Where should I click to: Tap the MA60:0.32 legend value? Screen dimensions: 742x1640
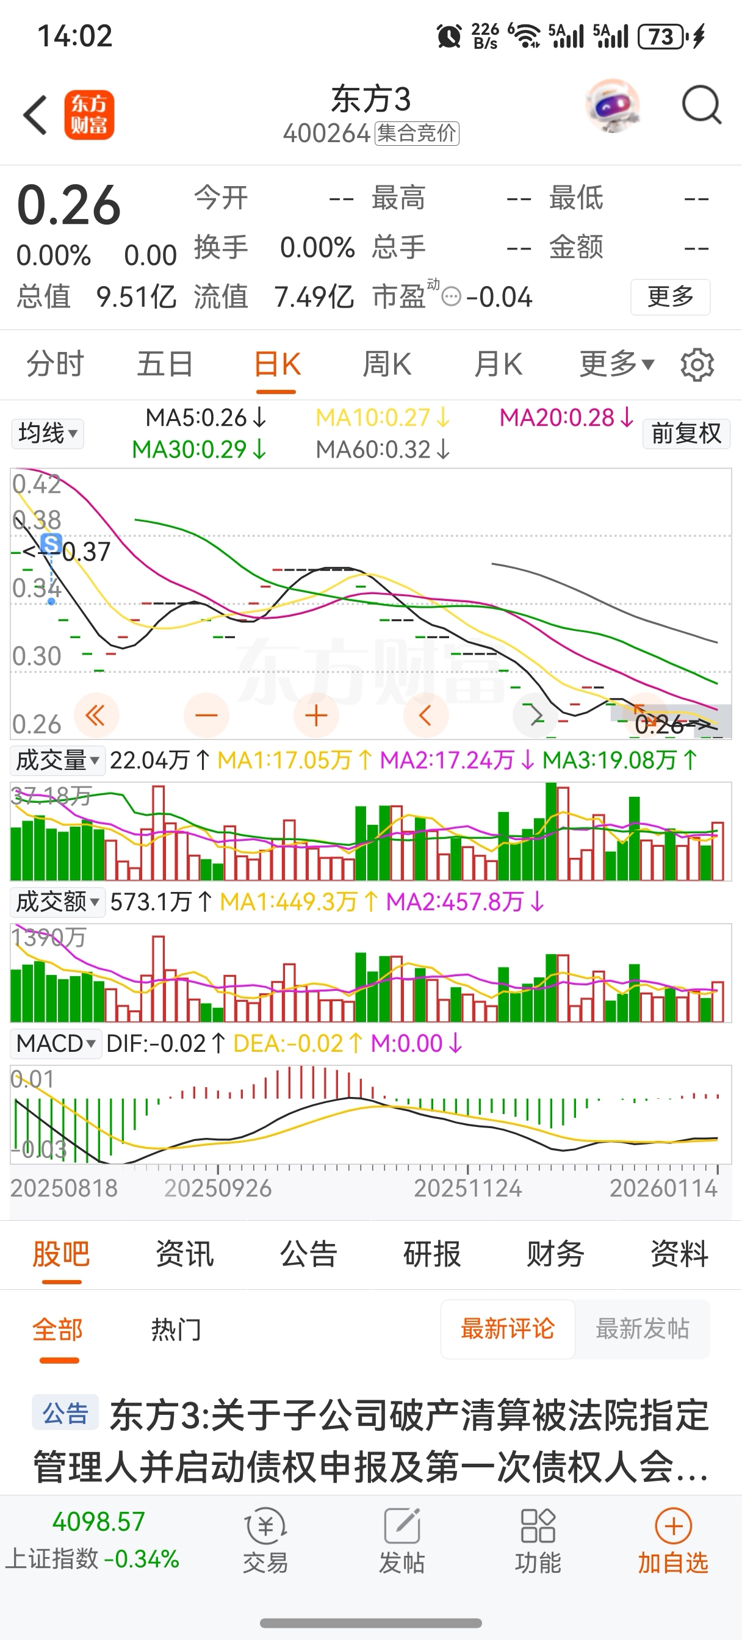click(x=383, y=450)
